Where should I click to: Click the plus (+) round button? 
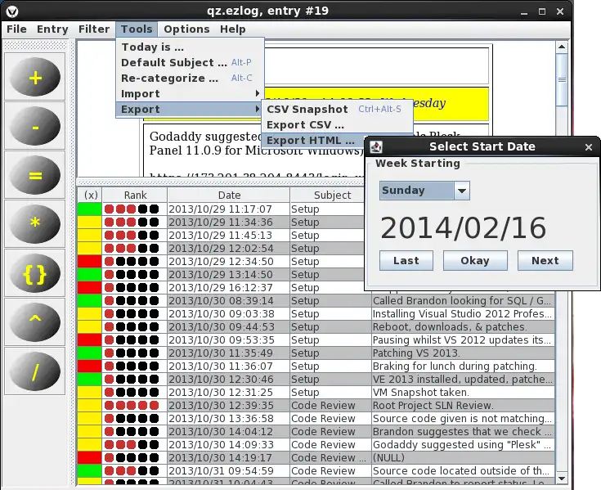click(35, 78)
